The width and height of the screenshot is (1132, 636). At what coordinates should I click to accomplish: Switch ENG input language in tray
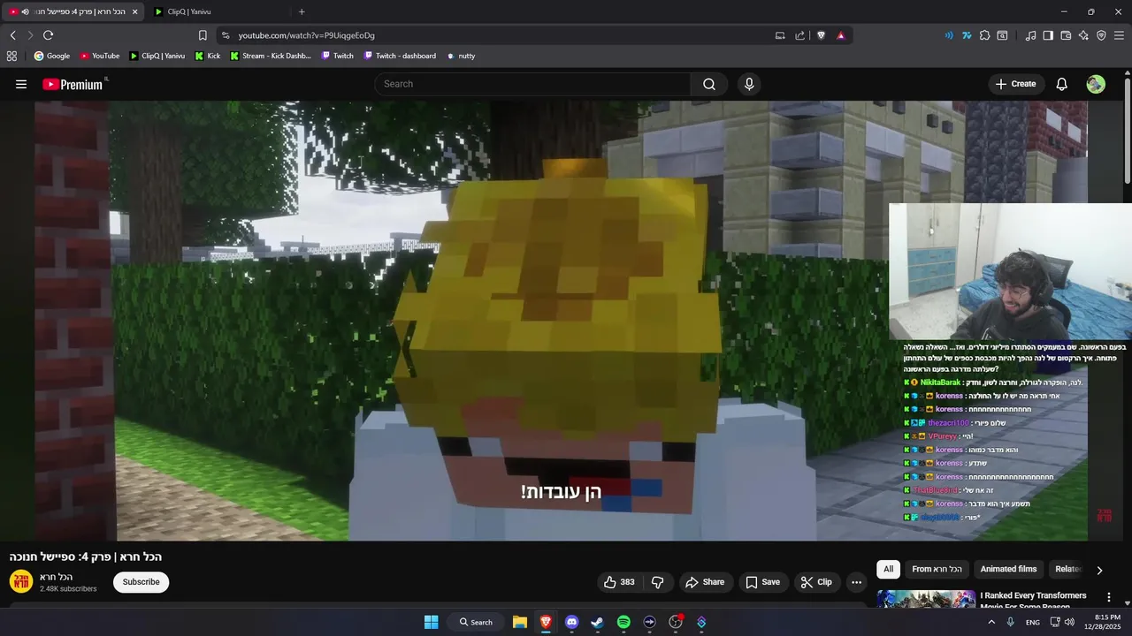[x=1033, y=622]
